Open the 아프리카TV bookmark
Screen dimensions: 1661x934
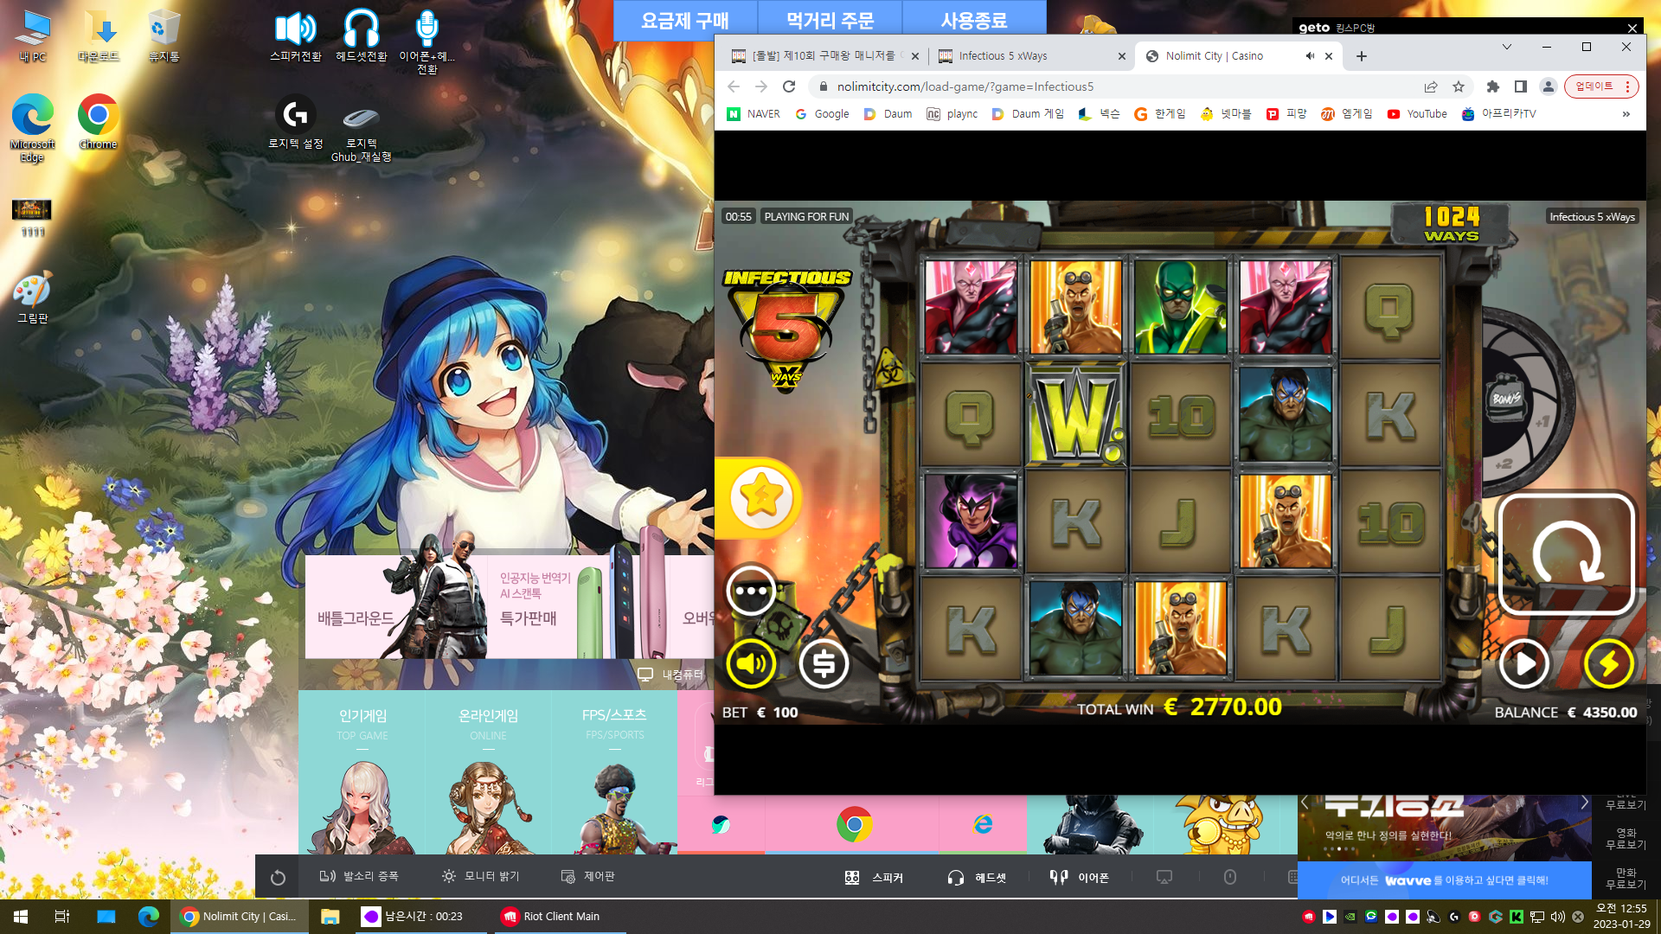1499,114
